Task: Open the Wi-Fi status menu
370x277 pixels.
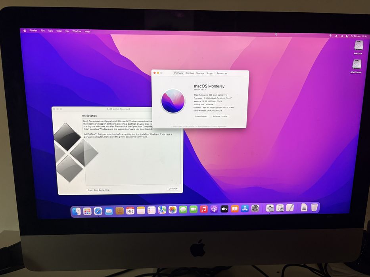Action: coord(330,36)
